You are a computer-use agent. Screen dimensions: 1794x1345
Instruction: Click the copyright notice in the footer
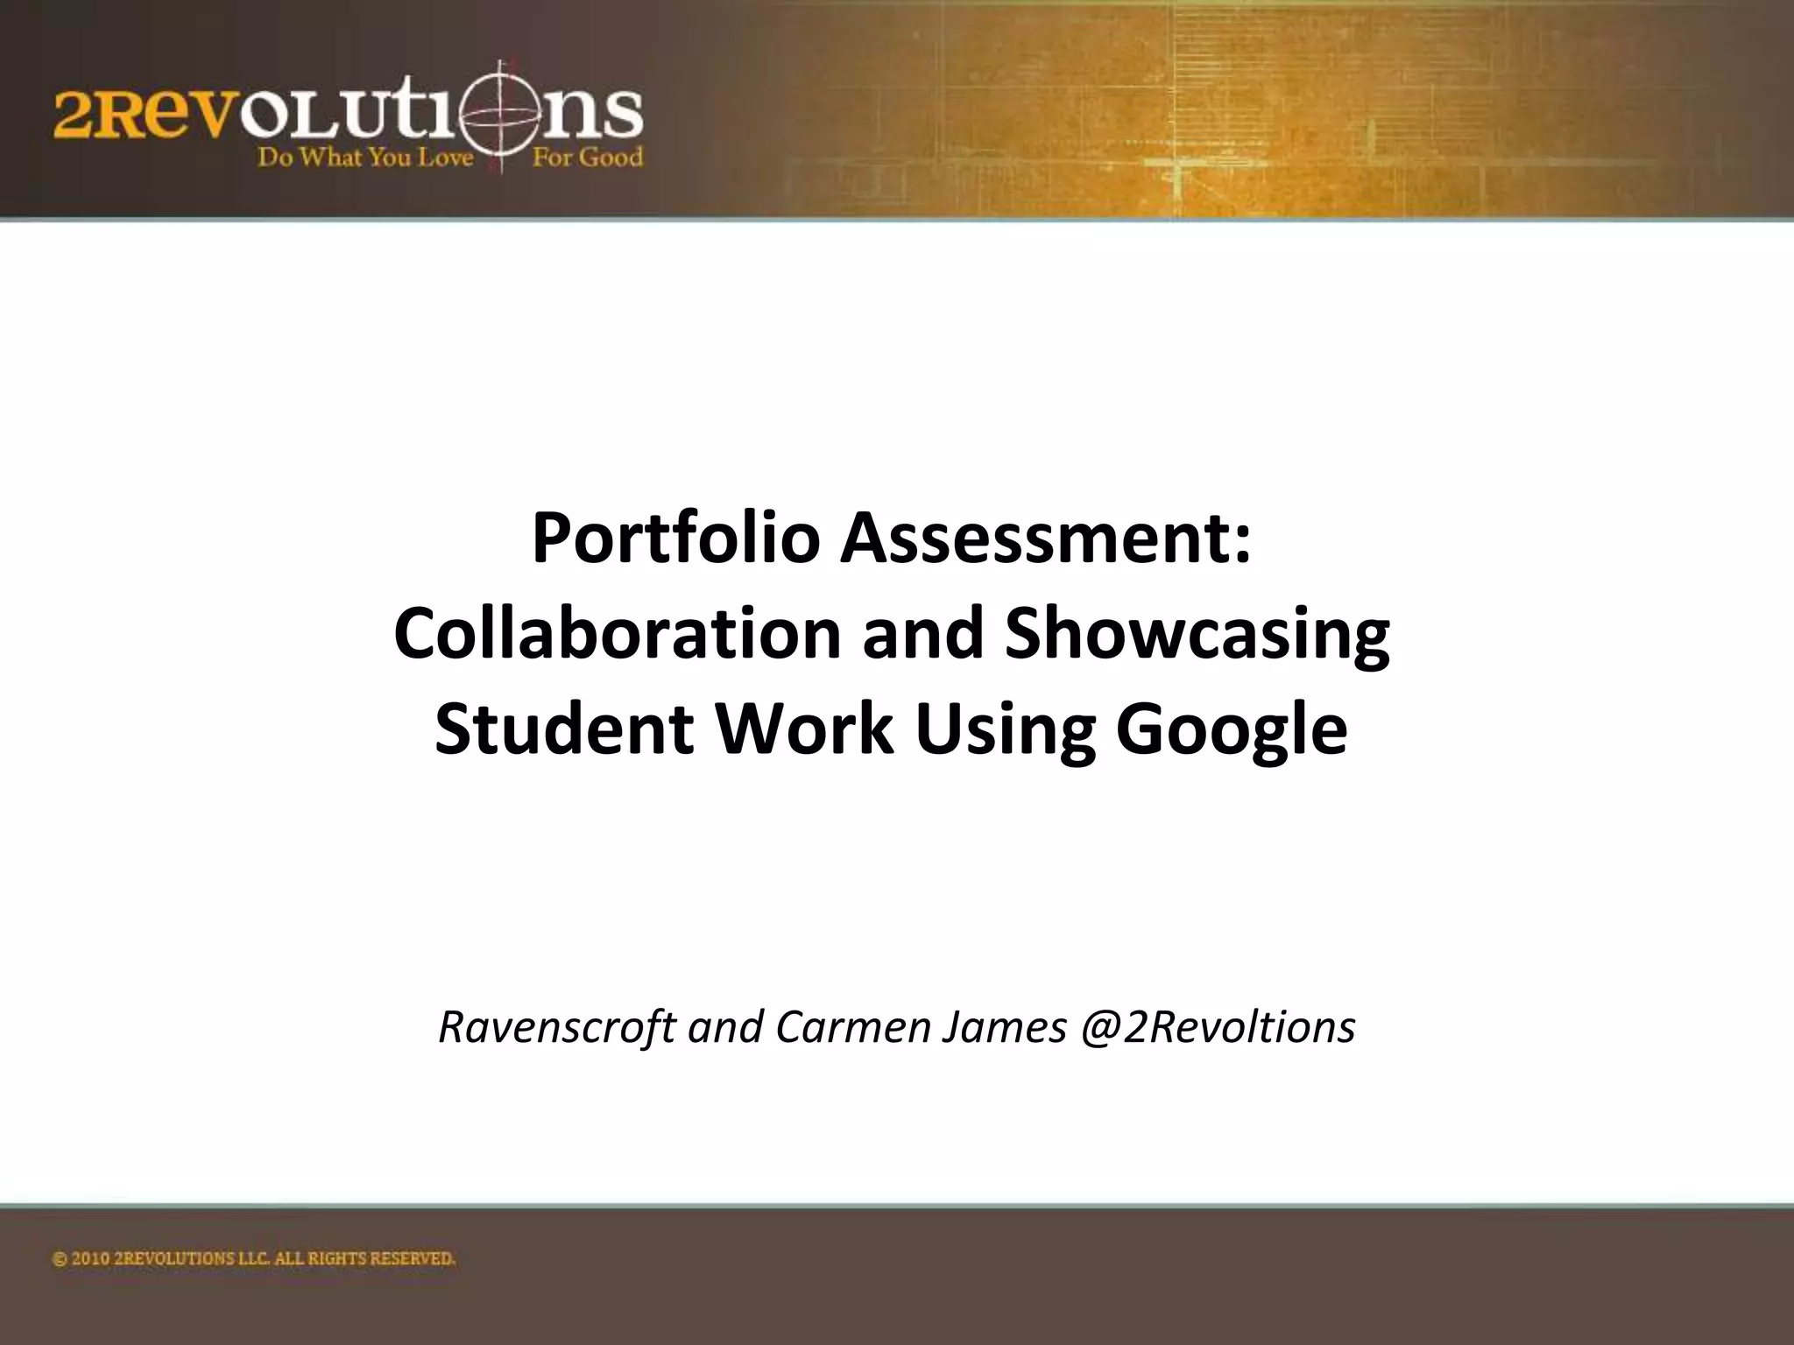click(254, 1260)
